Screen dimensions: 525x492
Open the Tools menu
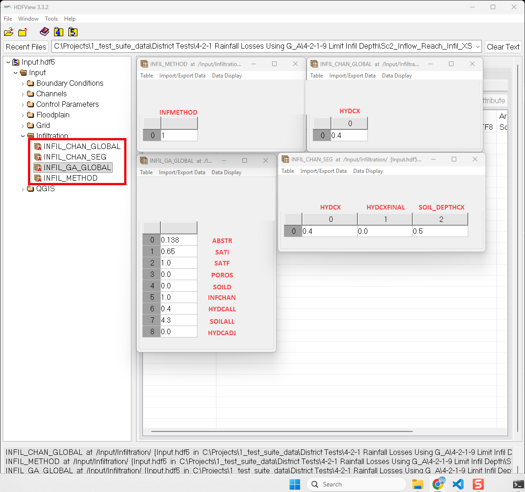pyautogui.click(x=51, y=19)
